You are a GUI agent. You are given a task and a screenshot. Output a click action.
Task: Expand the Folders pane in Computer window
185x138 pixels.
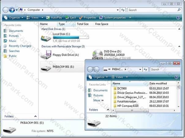(x=36, y=116)
